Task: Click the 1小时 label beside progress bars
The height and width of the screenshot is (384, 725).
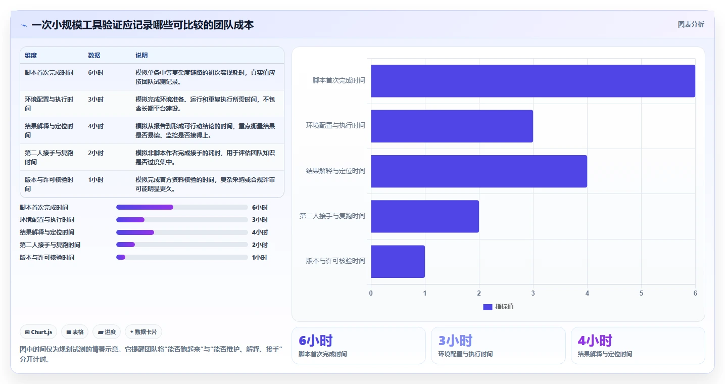Action: click(260, 258)
